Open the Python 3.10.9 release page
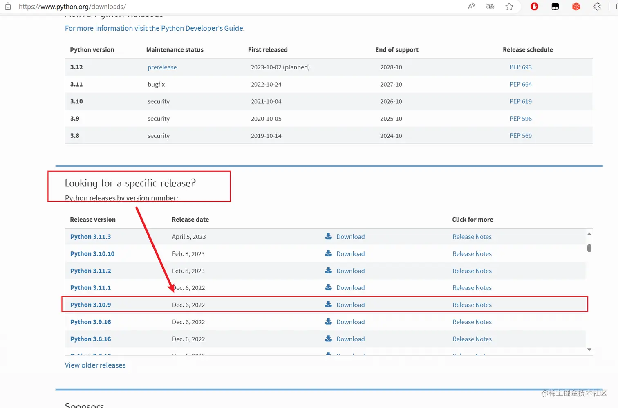This screenshot has height=408, width=618. [x=90, y=305]
